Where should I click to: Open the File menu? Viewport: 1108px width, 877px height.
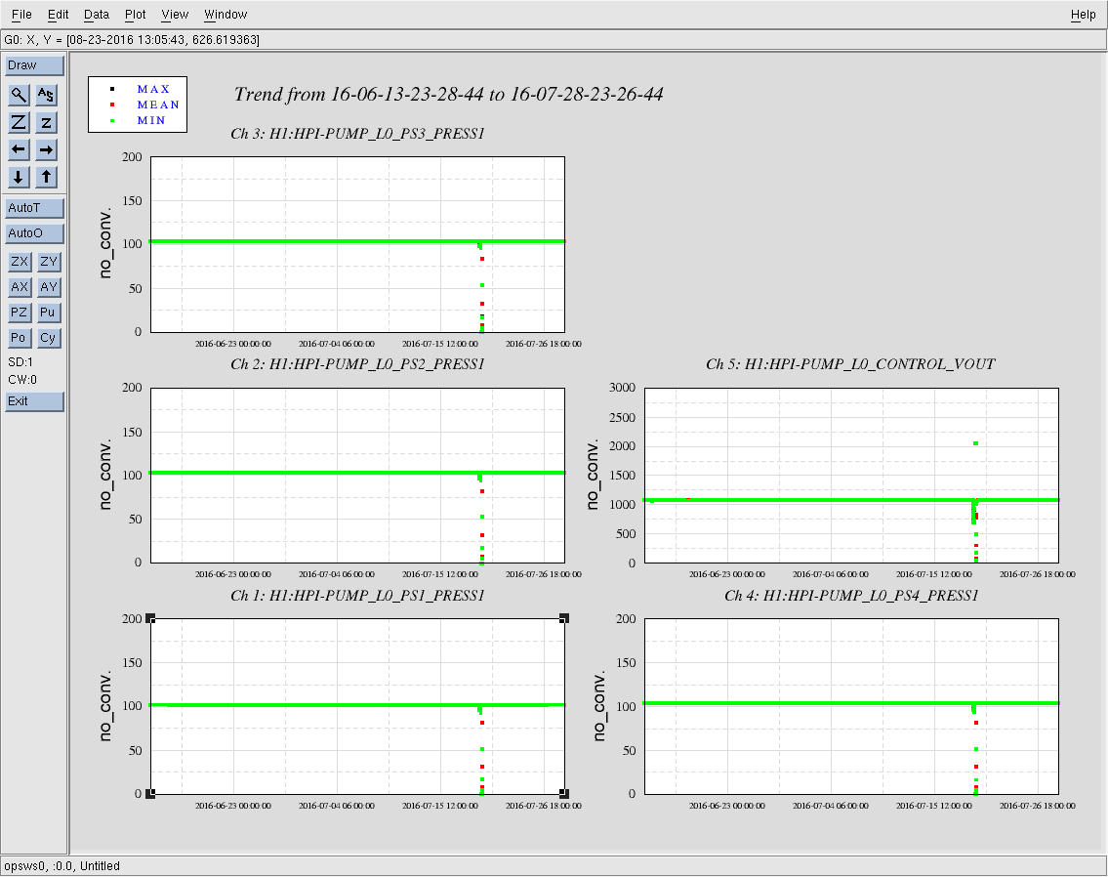point(21,14)
